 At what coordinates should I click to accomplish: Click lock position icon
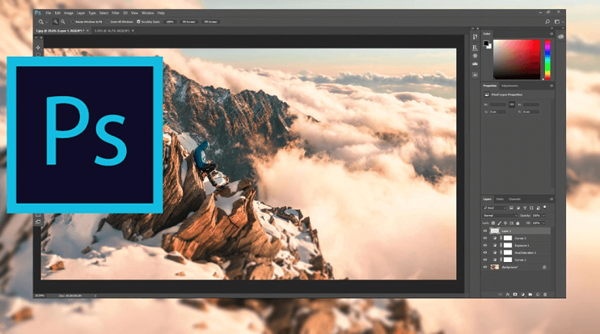(505, 223)
